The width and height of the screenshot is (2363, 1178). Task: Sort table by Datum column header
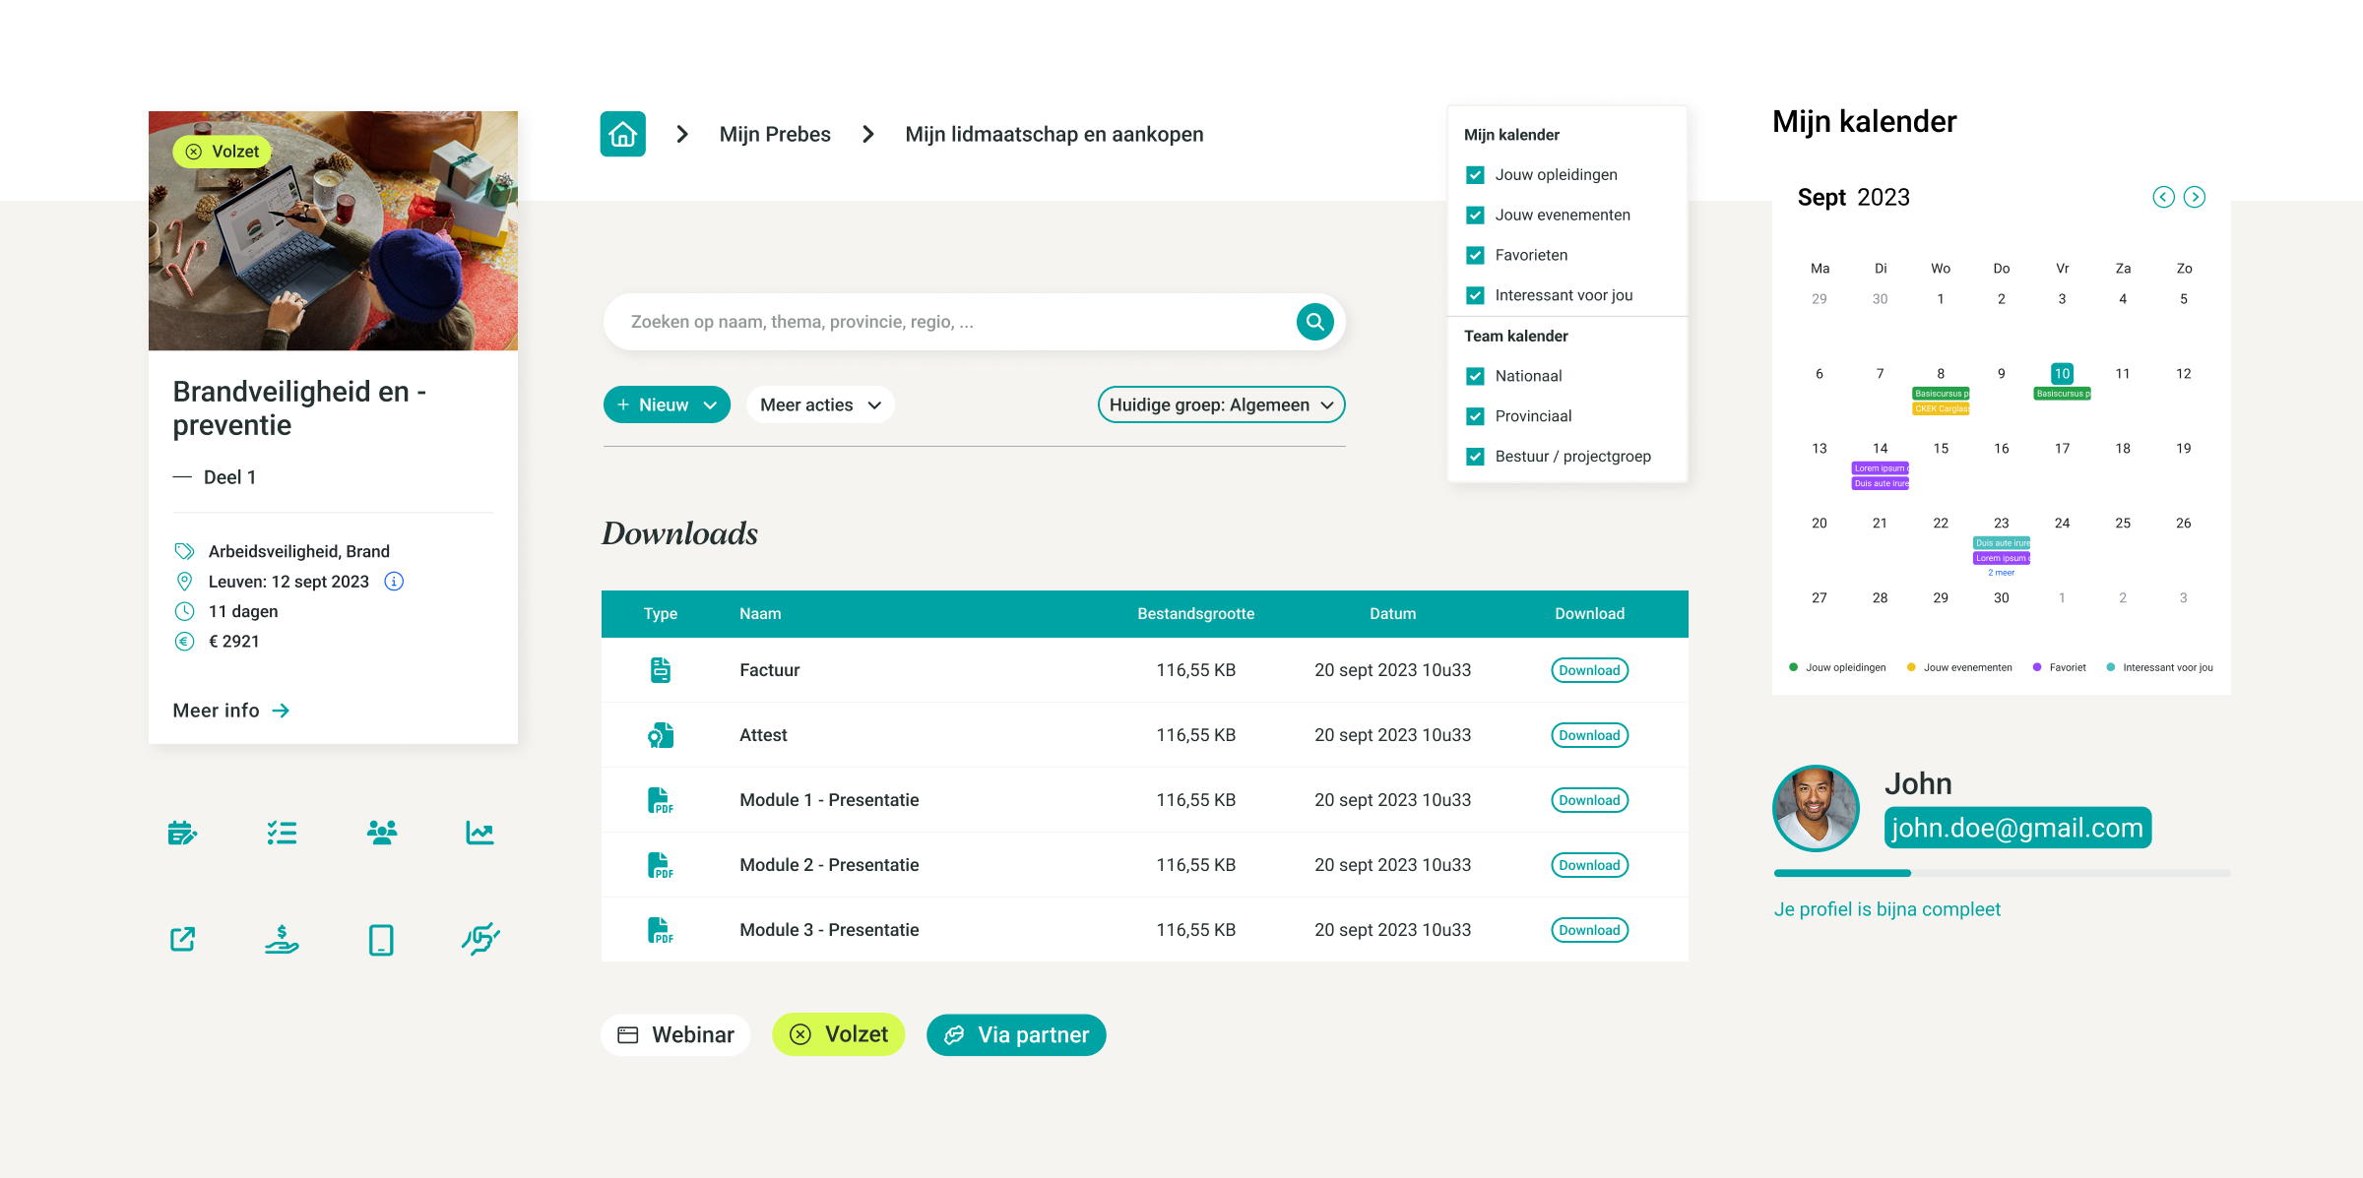[1392, 613]
